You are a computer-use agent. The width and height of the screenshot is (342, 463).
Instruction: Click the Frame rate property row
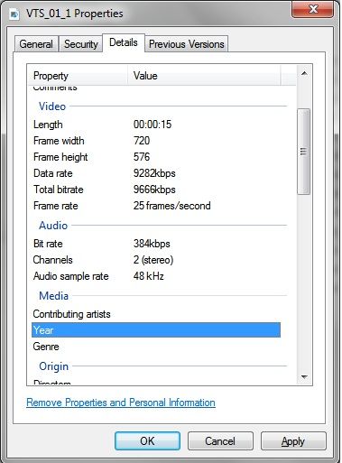tap(156, 206)
